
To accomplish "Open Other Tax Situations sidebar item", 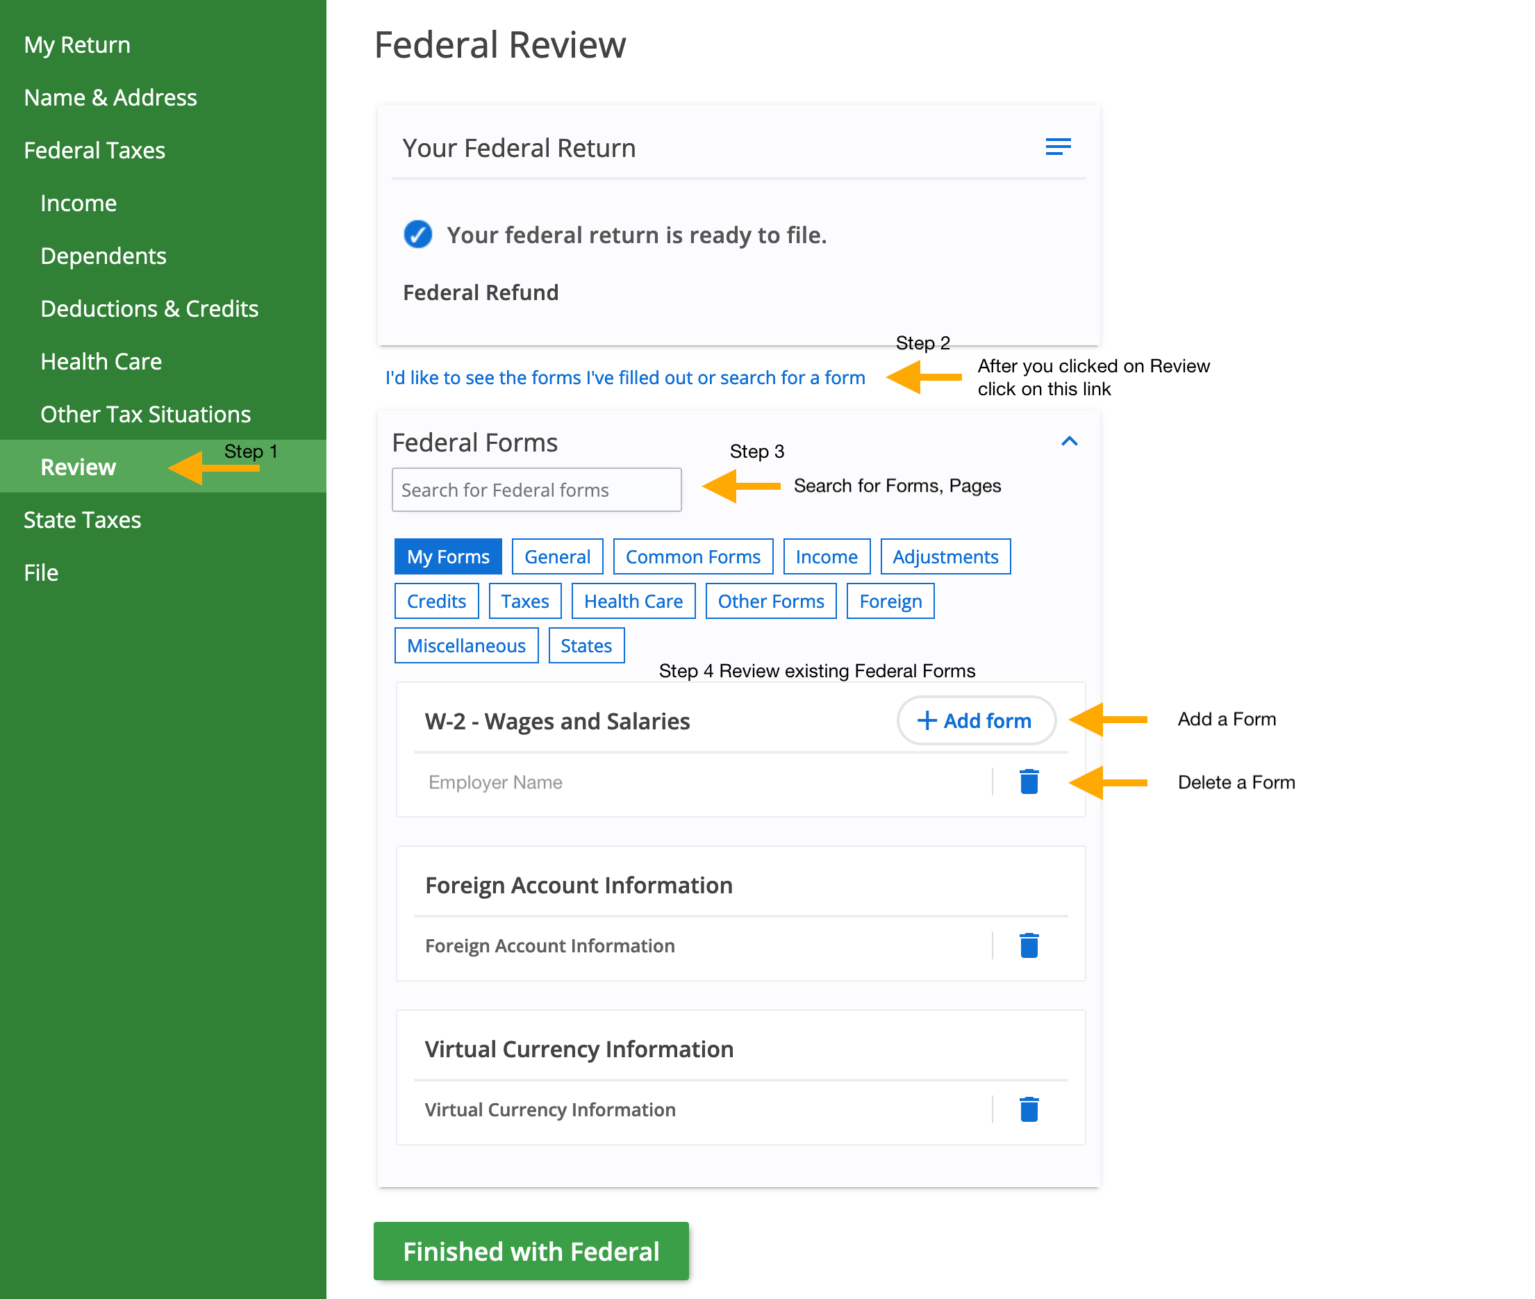I will point(146,414).
